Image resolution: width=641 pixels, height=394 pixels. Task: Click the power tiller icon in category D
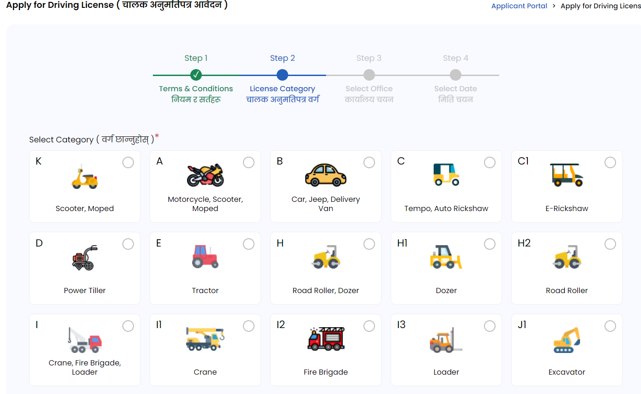[x=84, y=258]
